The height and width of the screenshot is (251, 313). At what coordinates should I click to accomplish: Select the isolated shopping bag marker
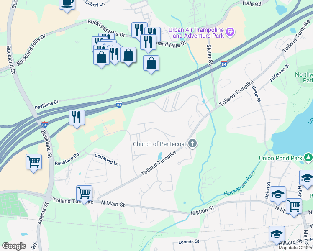[x=151, y=63]
